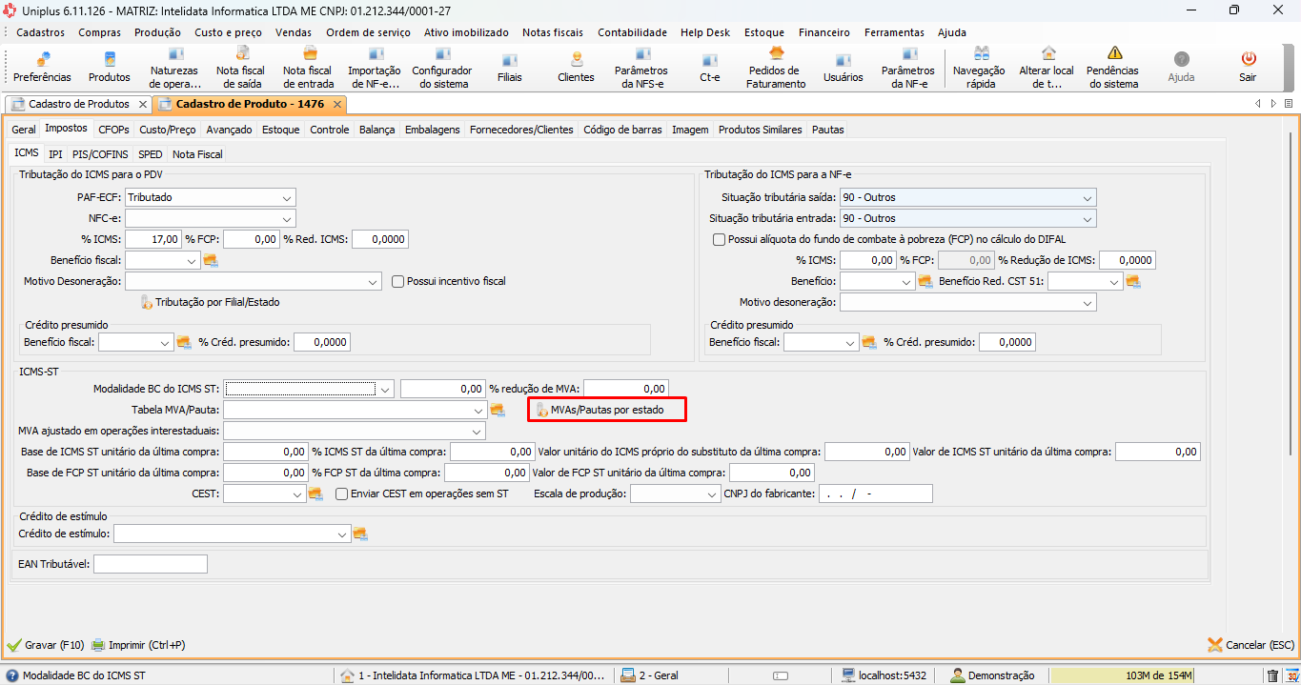
Task: Open Importação de NF-e toolbar icon
Action: point(374,68)
